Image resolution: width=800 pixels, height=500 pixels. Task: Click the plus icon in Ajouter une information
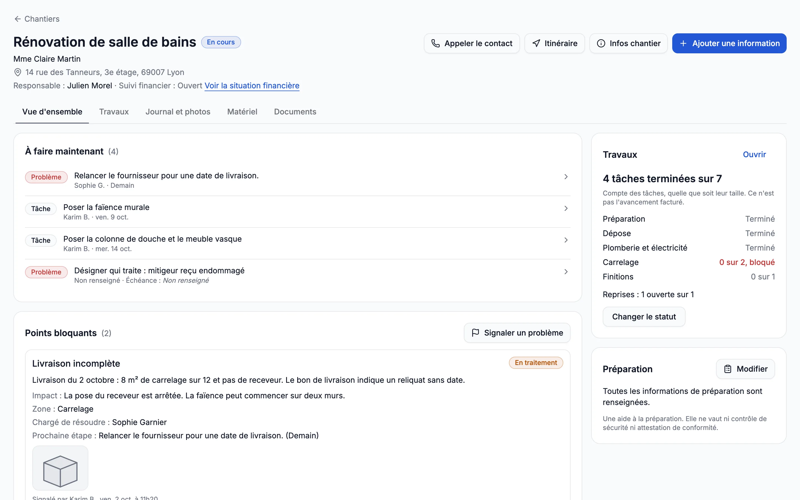click(x=683, y=43)
